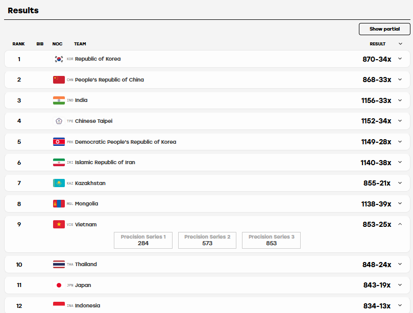Click the India flag icon
Viewport: 413px width, 313px height.
click(x=59, y=100)
